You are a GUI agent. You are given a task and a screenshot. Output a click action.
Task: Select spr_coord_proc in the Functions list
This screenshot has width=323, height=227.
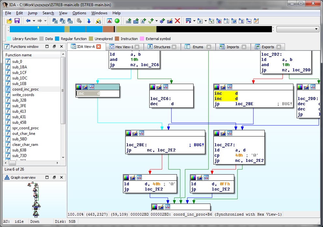tap(25, 128)
